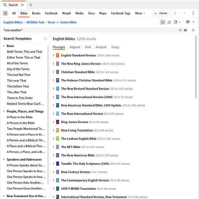The height and width of the screenshot is (199, 199).
Task: Switch to Maps search
Action: coord(103,13)
